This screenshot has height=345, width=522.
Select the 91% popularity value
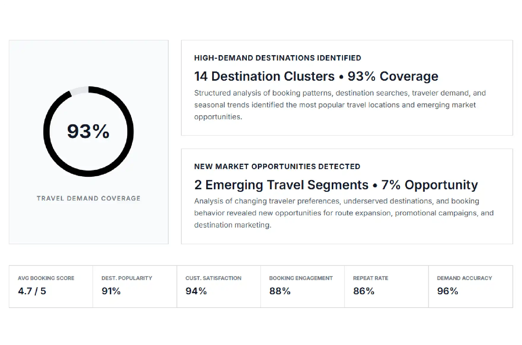tap(111, 291)
